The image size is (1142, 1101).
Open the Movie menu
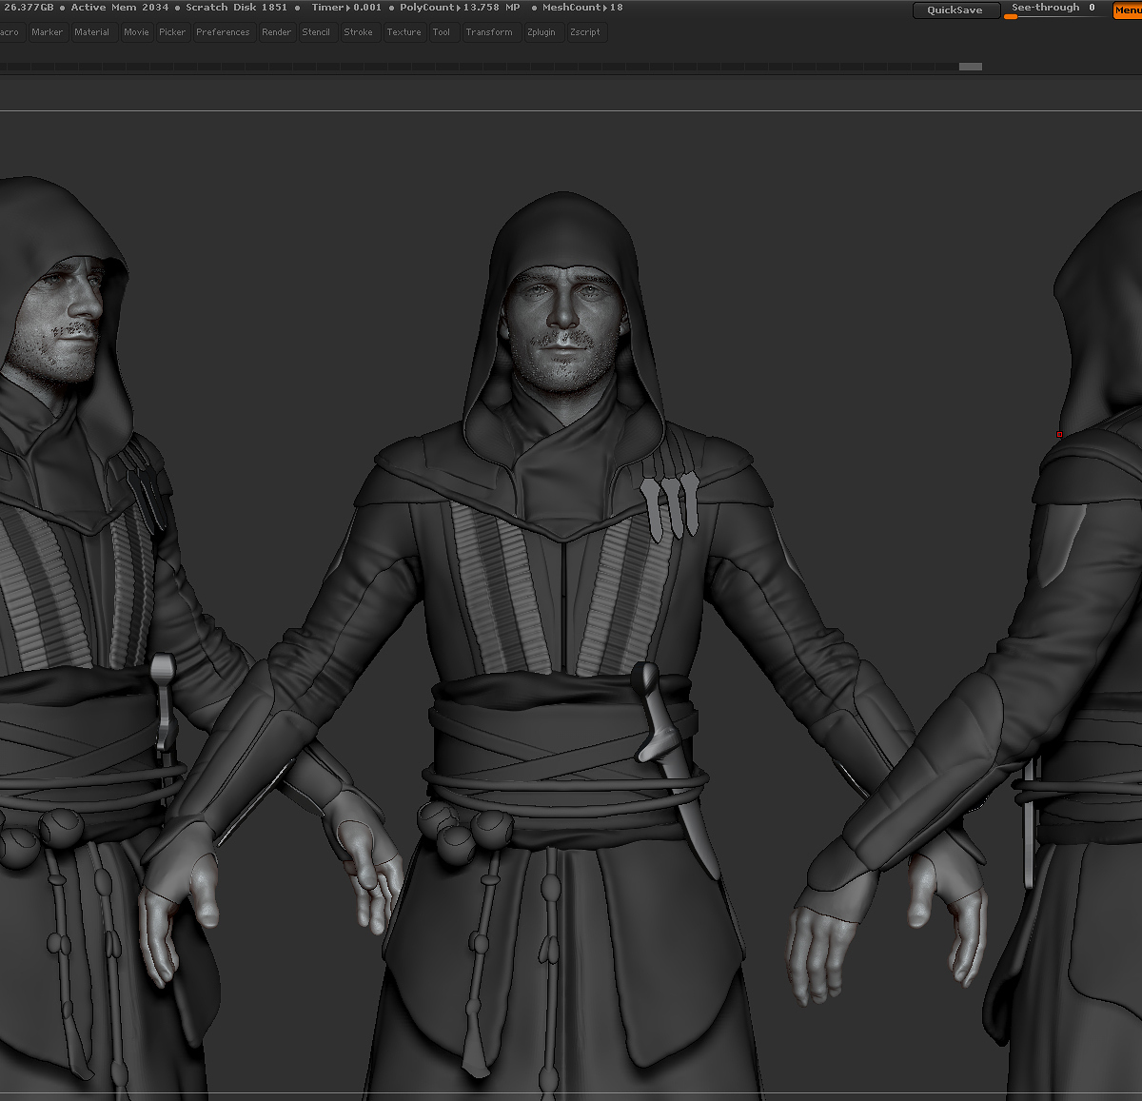coord(136,32)
